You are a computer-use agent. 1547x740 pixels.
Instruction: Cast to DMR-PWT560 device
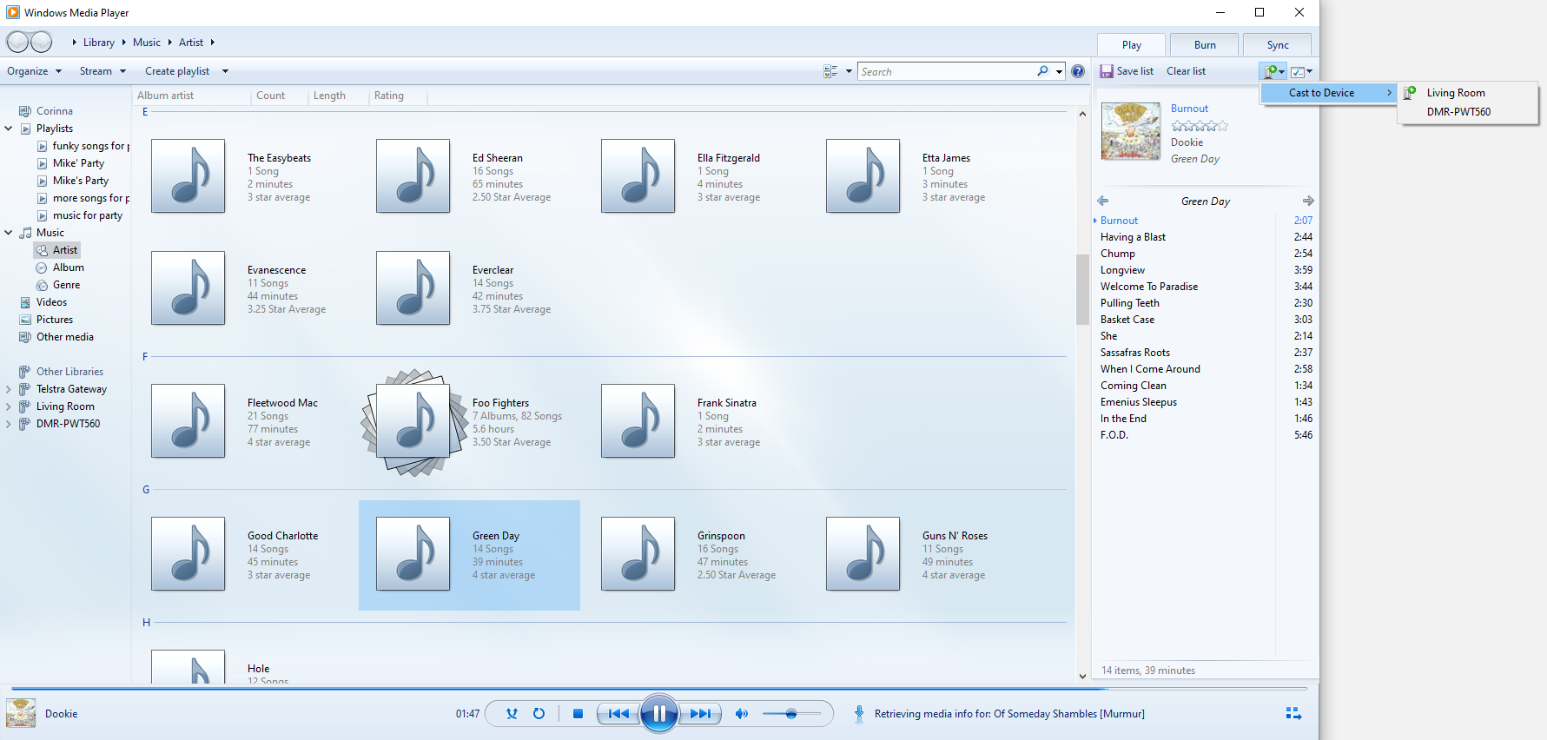click(1468, 112)
